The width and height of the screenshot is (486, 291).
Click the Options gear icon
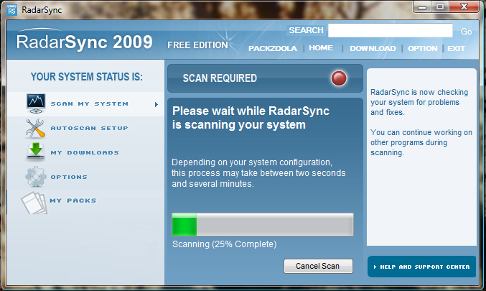point(36,177)
